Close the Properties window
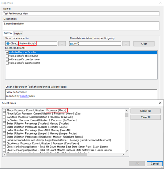 point(160,3)
